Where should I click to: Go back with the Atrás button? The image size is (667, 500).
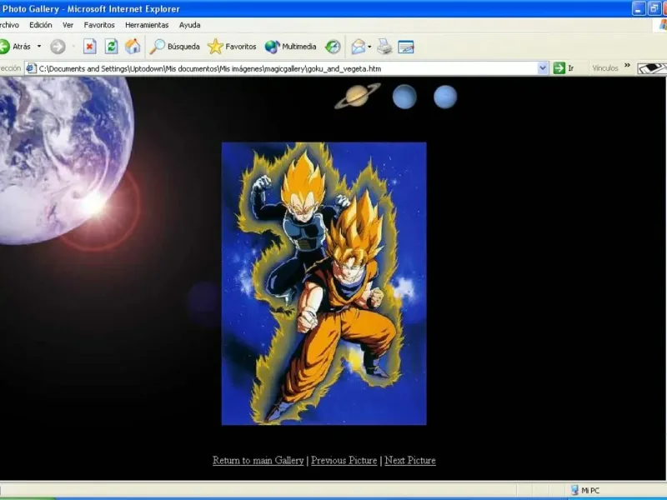point(15,47)
